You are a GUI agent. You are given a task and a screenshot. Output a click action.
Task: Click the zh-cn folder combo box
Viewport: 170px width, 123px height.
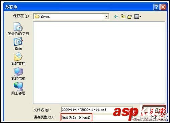pyautogui.click(x=71, y=17)
